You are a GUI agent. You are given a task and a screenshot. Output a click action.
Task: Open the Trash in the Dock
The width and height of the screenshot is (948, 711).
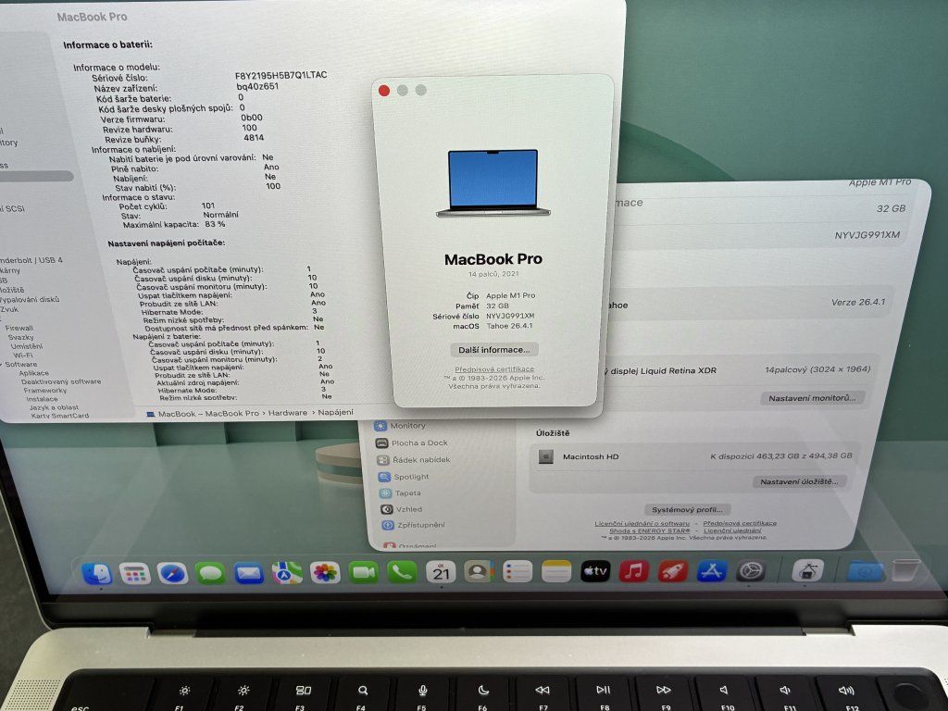click(x=905, y=569)
